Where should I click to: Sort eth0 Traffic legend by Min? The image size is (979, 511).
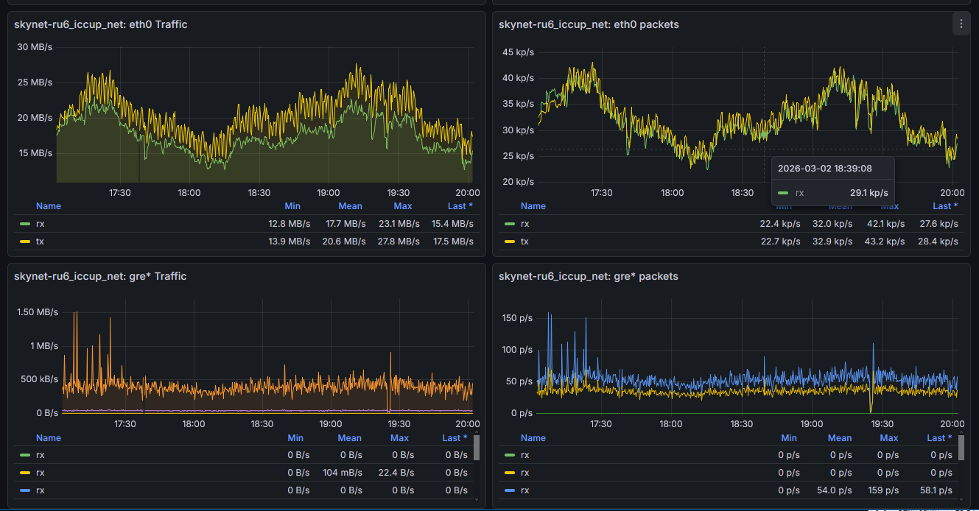tap(292, 206)
